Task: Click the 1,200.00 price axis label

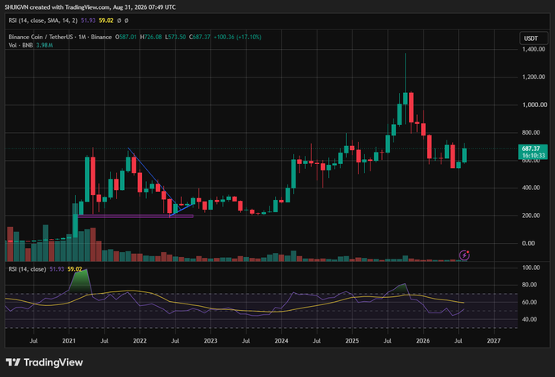Action: [x=534, y=77]
